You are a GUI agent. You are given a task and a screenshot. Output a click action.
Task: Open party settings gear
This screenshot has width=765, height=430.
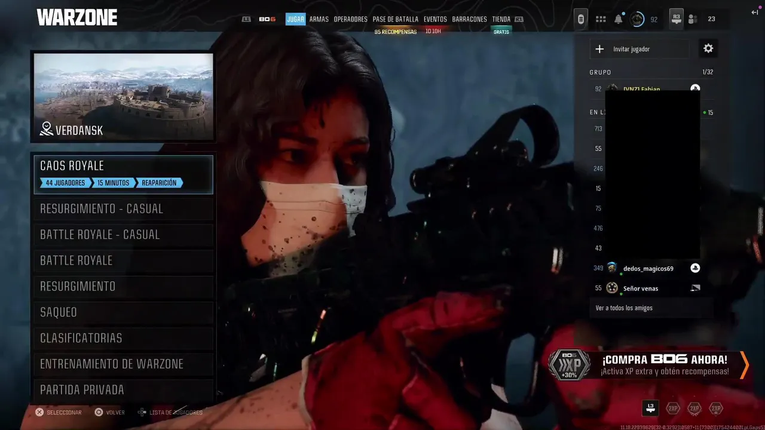[708, 48]
